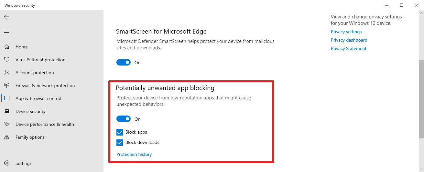Uncheck the Block apps checkbox
424x172 pixels.
click(x=120, y=132)
